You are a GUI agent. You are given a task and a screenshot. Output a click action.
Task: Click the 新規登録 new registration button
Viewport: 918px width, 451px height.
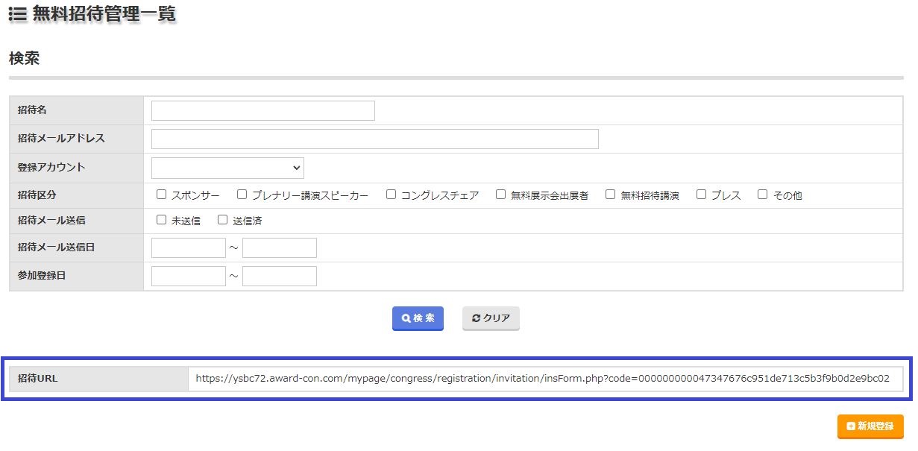870,426
